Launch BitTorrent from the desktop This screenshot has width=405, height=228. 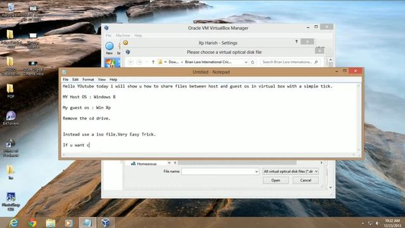(11, 118)
